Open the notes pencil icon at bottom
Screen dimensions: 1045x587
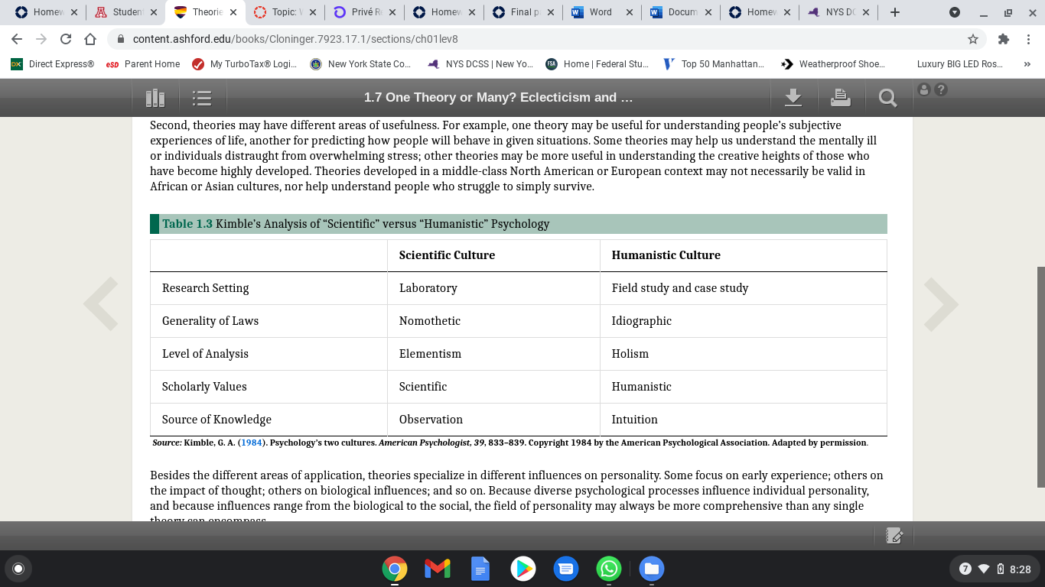(894, 536)
